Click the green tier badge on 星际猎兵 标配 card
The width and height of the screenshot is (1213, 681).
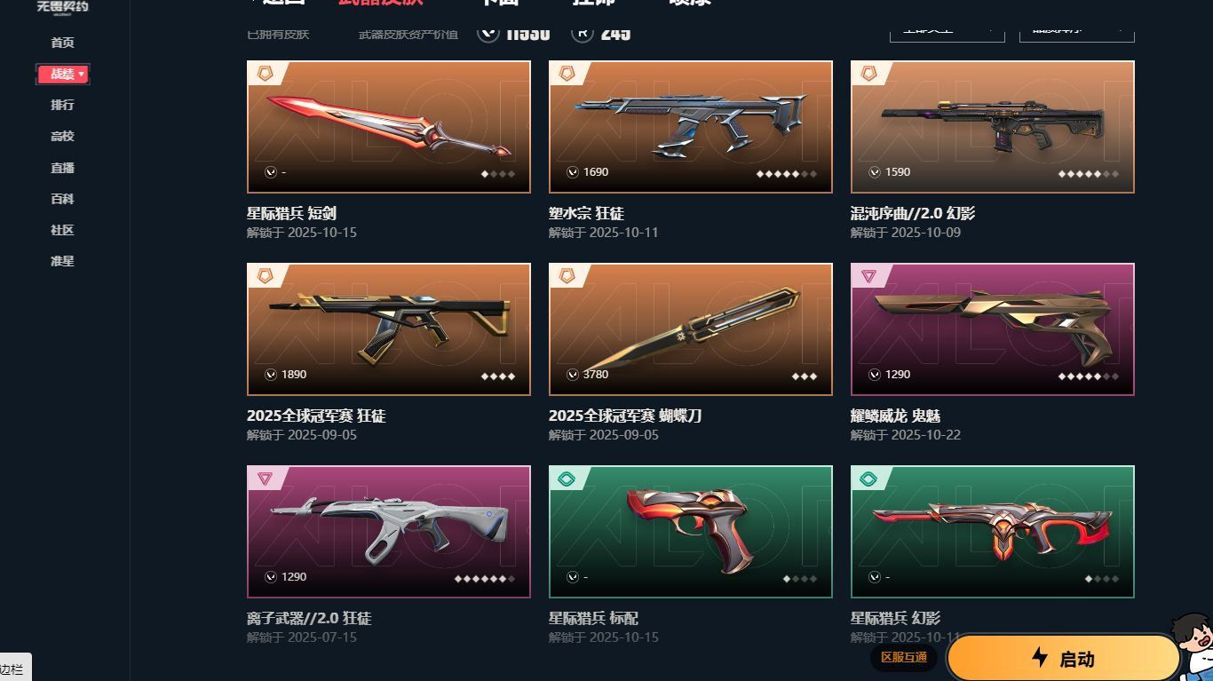pyautogui.click(x=567, y=479)
